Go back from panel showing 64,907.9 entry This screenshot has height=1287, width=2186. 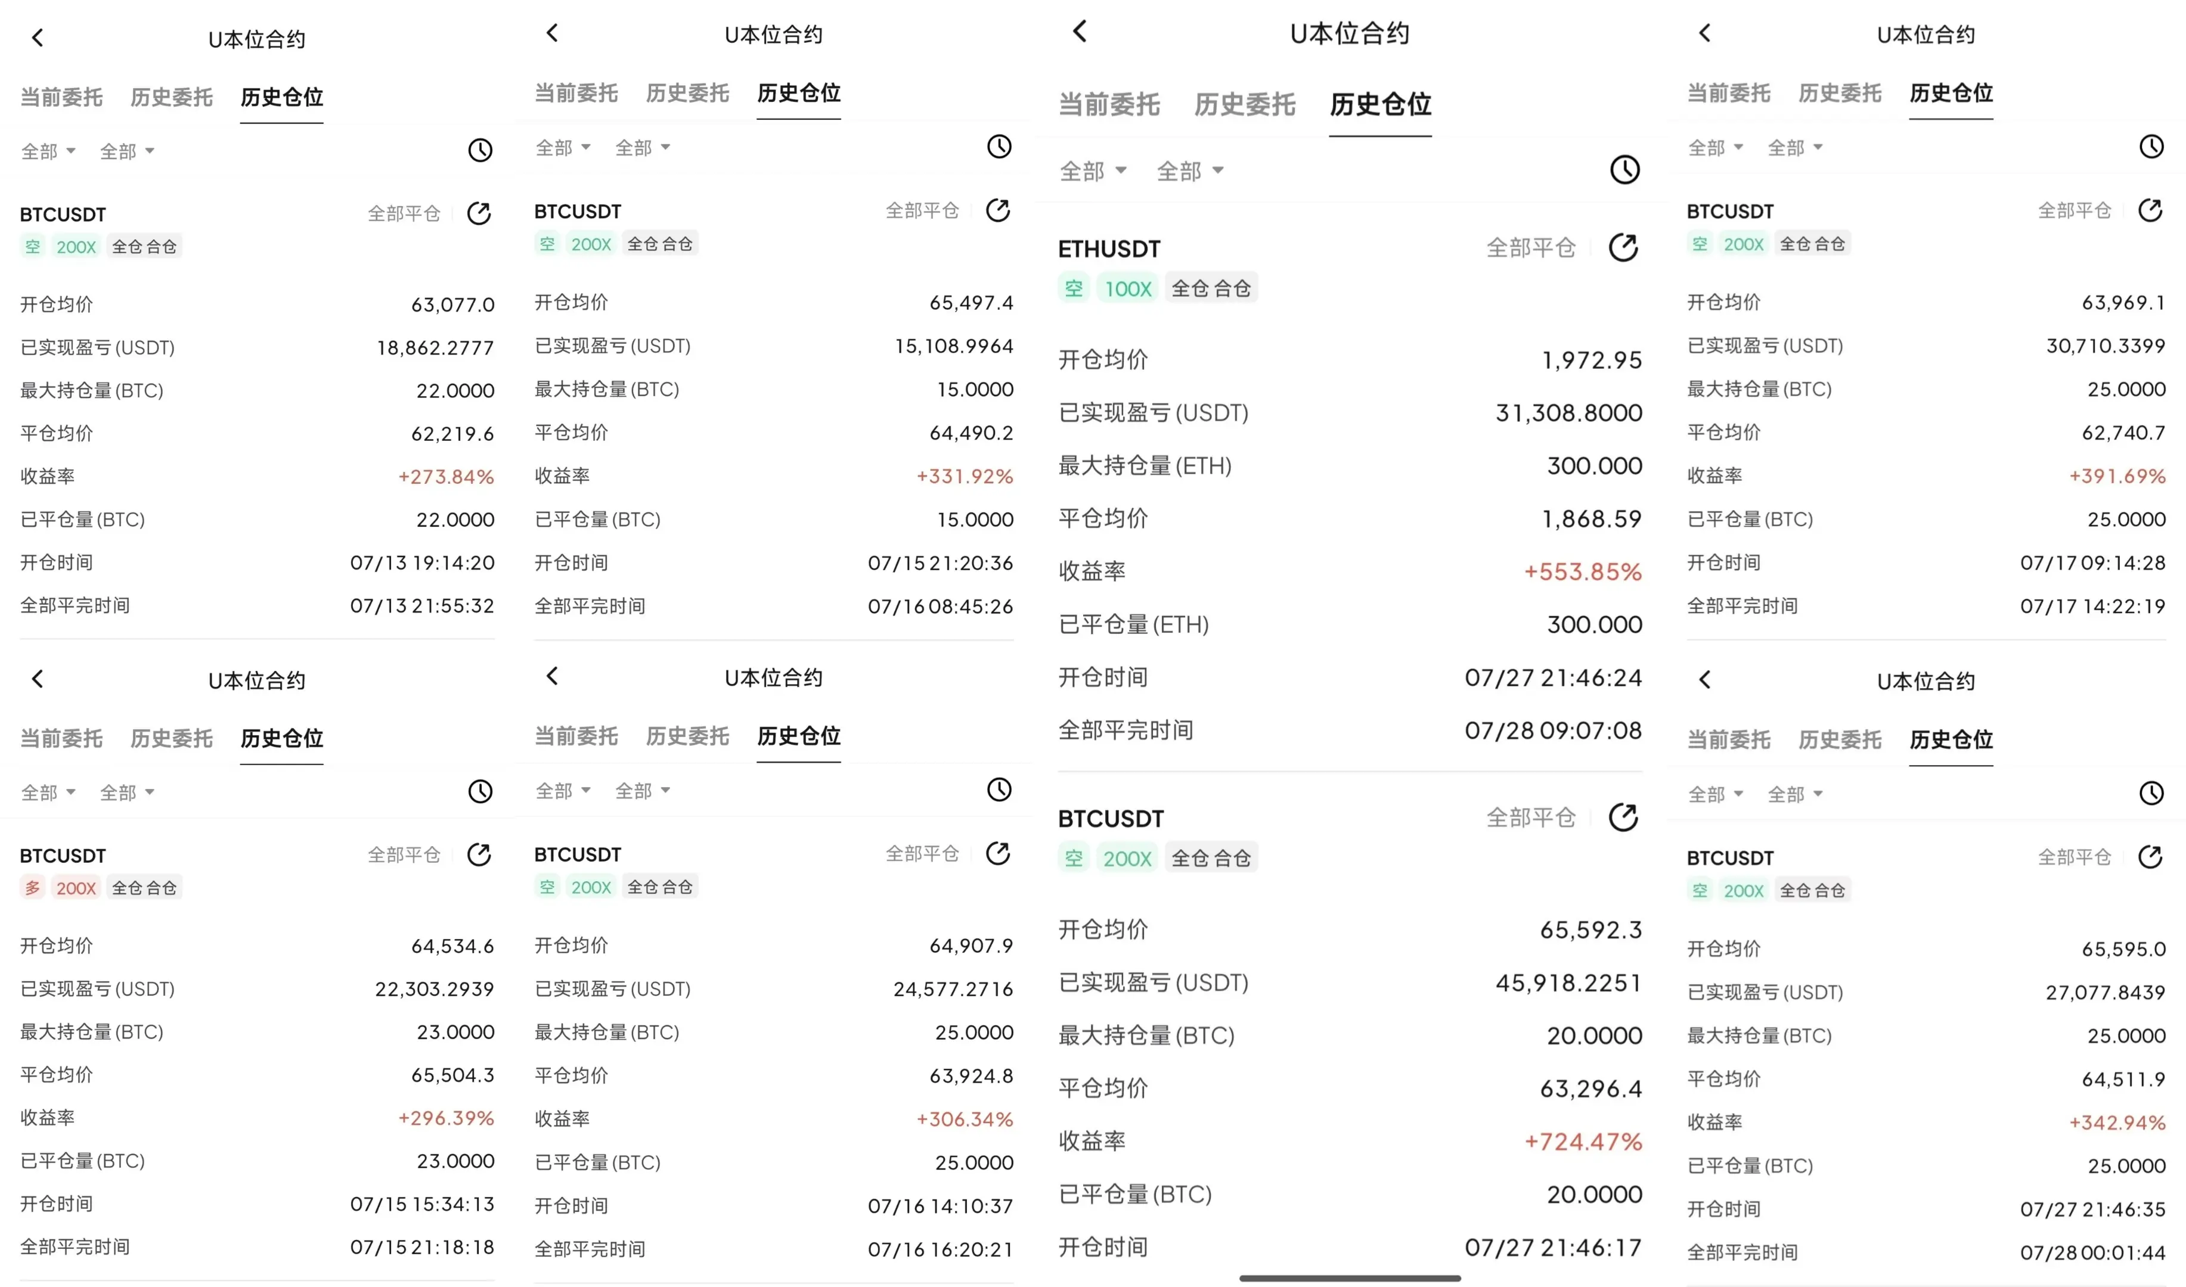click(553, 676)
